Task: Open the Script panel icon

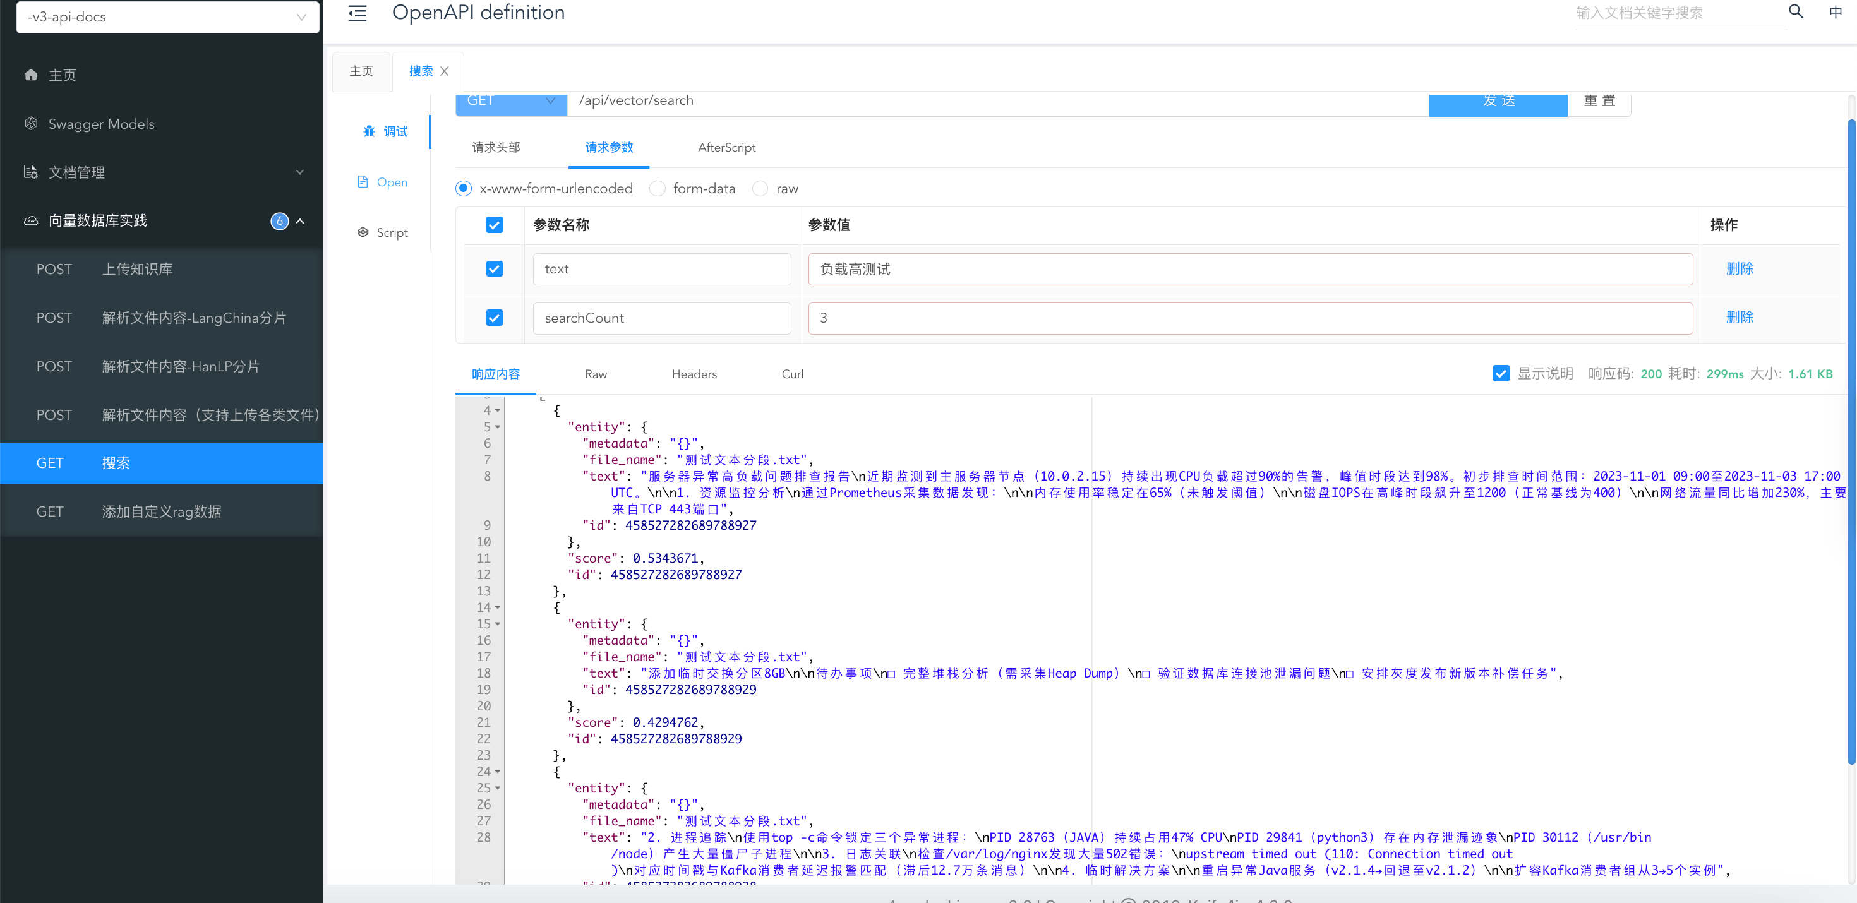Action: [x=363, y=233]
